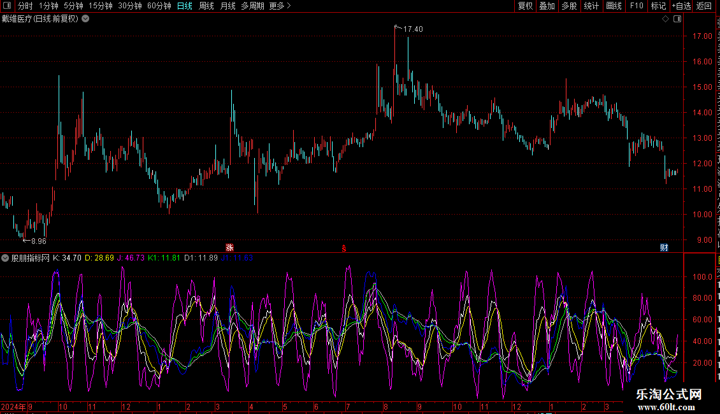Screen dimensions: 720x414
Task: Add stock via +自选 button
Action: point(681,6)
